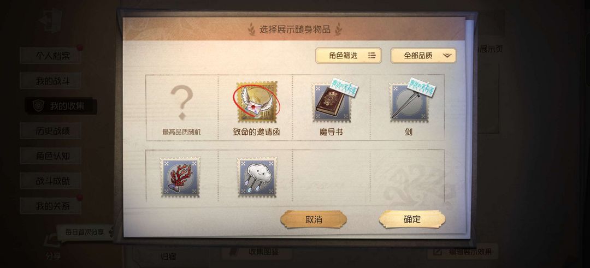Open 我的关系 sidebar entry
The image size is (590, 268).
50,206
